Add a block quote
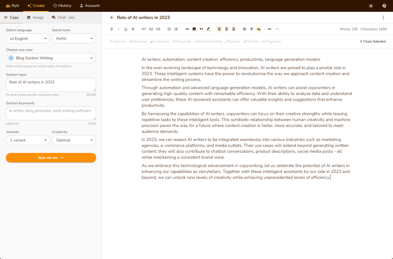Screen dimensions: 393x259 [x=201, y=29]
